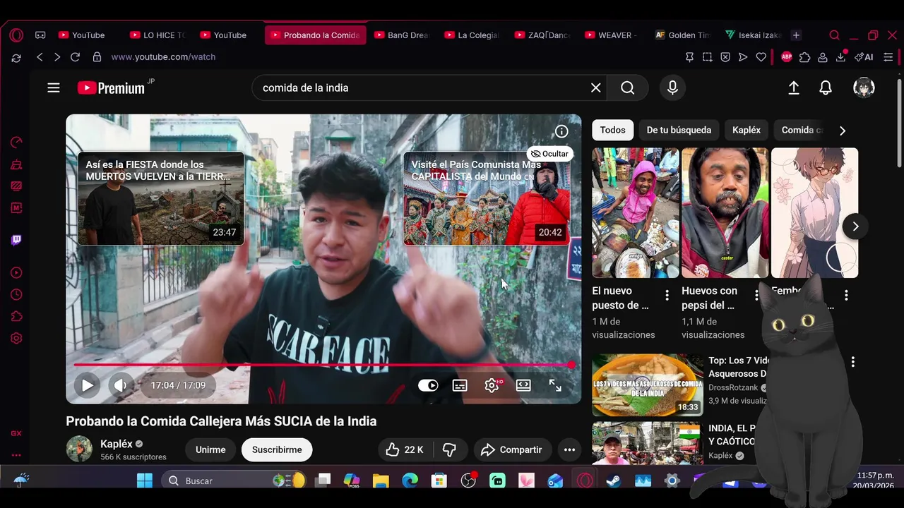Start voice search with microphone
This screenshot has height=508, width=904.
[x=672, y=87]
